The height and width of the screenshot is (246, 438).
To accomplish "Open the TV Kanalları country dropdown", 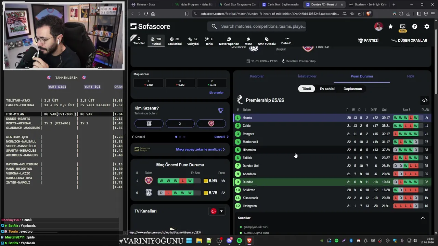I will pyautogui.click(x=217, y=211).
